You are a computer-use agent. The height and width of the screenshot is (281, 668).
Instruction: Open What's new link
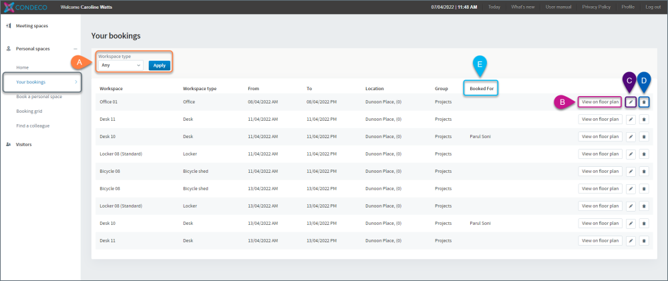[523, 7]
